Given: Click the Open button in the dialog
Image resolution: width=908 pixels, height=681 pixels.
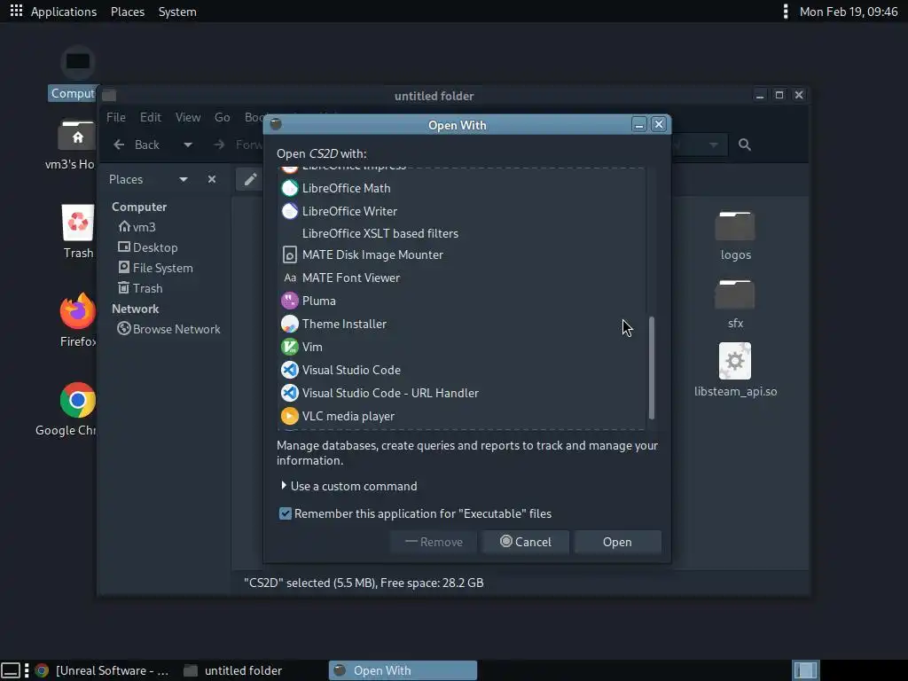Looking at the screenshot, I should (617, 542).
